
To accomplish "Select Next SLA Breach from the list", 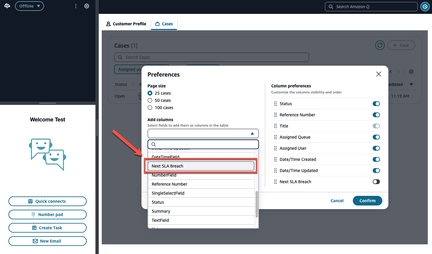I will 201,166.
